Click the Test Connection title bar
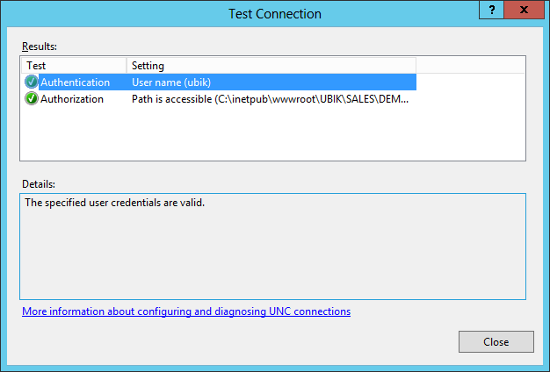 tap(274, 14)
